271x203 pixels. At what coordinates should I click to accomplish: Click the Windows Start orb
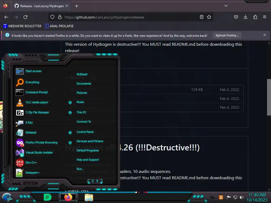[x=7, y=198]
